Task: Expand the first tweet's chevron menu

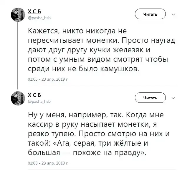Action: (173, 14)
